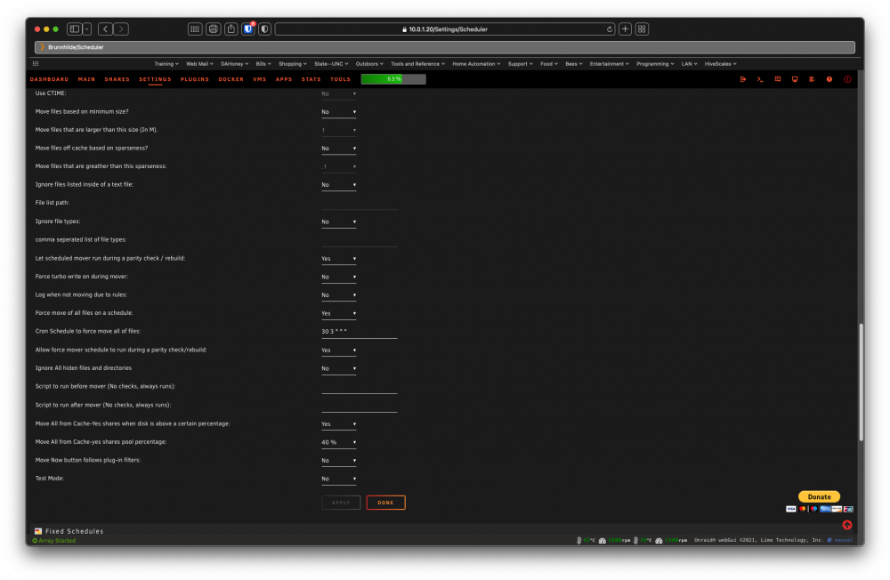Viewport: 890px width, 580px height.
Task: Open the 'Ignore file types' dropdown
Action: coord(339,222)
